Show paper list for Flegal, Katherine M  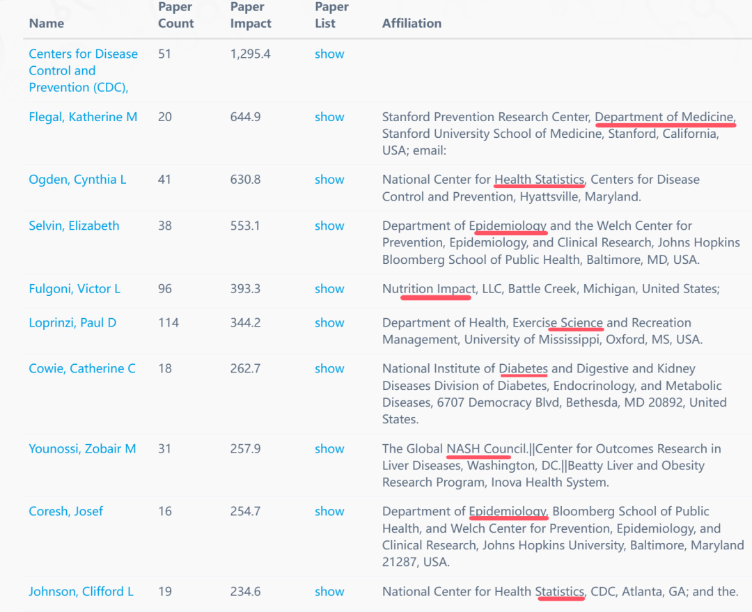329,117
